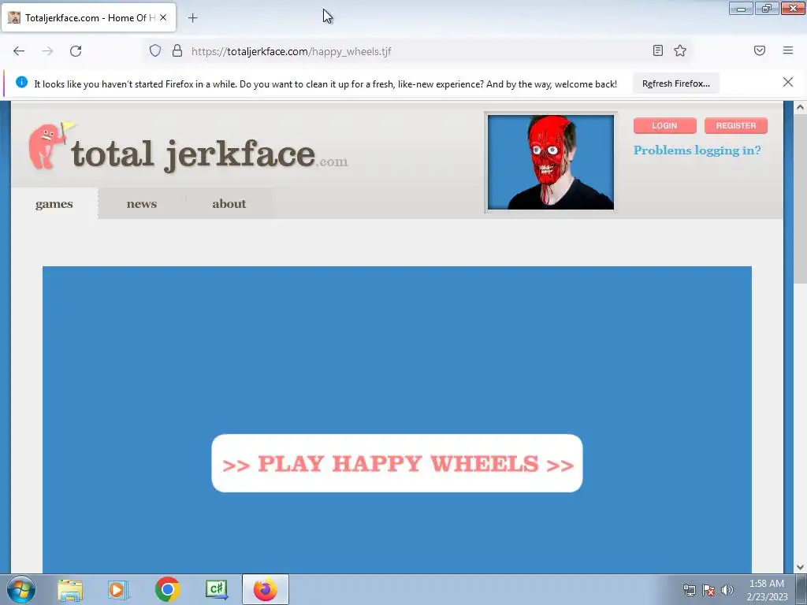Open the Windows Start menu orb
Viewport: 807px width, 605px height.
pos(21,589)
